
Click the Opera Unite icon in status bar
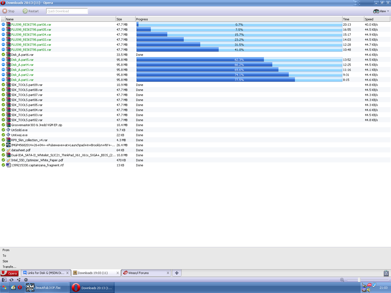click(x=19, y=280)
